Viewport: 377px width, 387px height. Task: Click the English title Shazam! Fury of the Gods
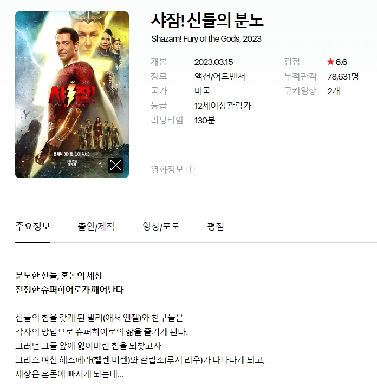pos(196,39)
